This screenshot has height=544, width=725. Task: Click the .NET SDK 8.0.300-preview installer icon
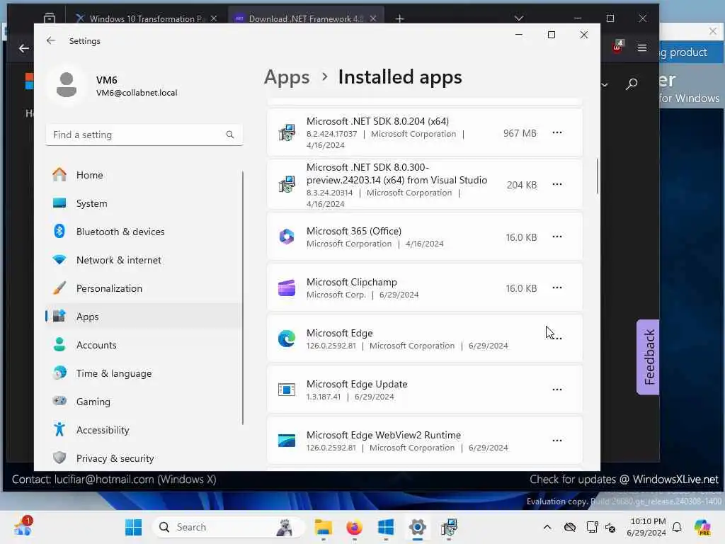tap(287, 185)
